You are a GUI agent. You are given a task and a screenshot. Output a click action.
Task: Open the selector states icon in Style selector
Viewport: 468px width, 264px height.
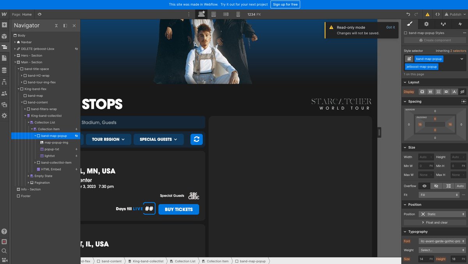click(x=409, y=59)
